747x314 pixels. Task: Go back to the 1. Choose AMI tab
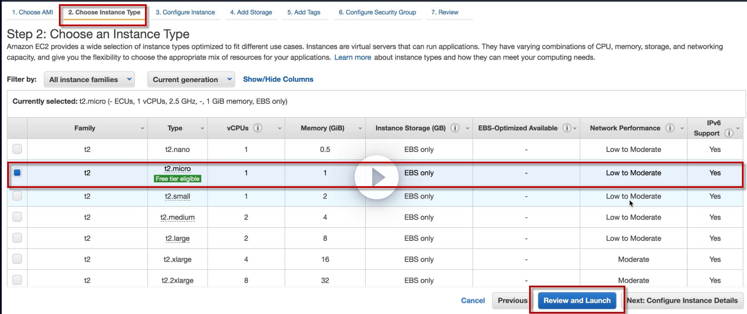click(x=33, y=12)
